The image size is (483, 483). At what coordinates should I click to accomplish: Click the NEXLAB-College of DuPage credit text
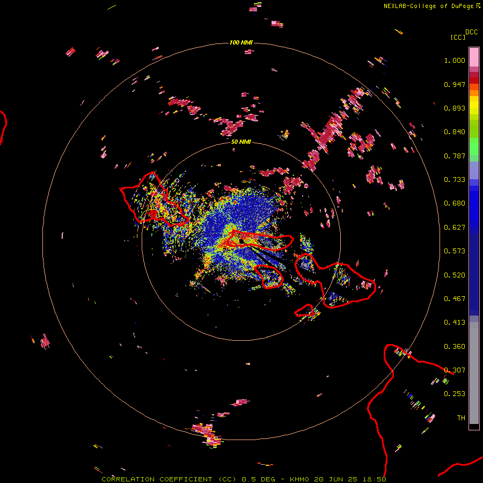point(428,6)
